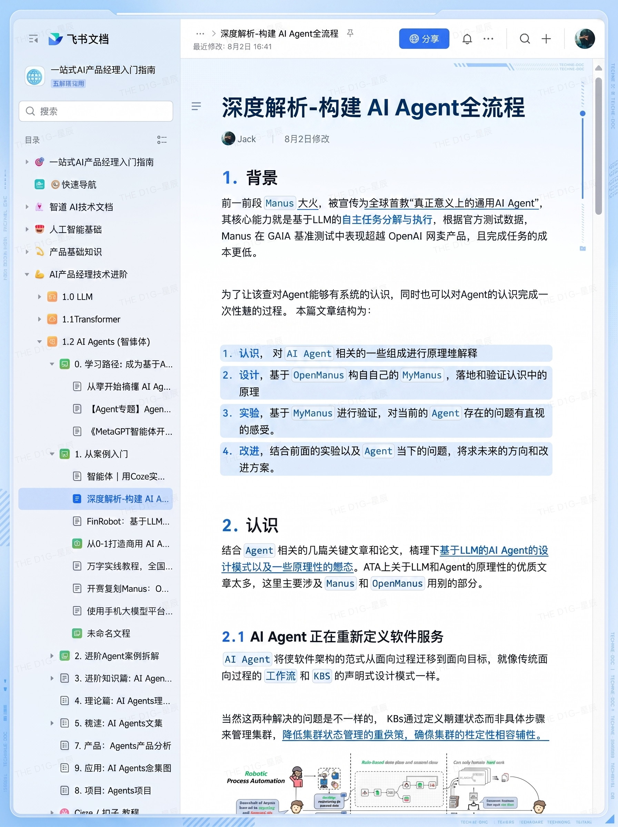Image resolution: width=618 pixels, height=827 pixels.
Task: Click the blue 分享 share button
Action: pos(424,39)
